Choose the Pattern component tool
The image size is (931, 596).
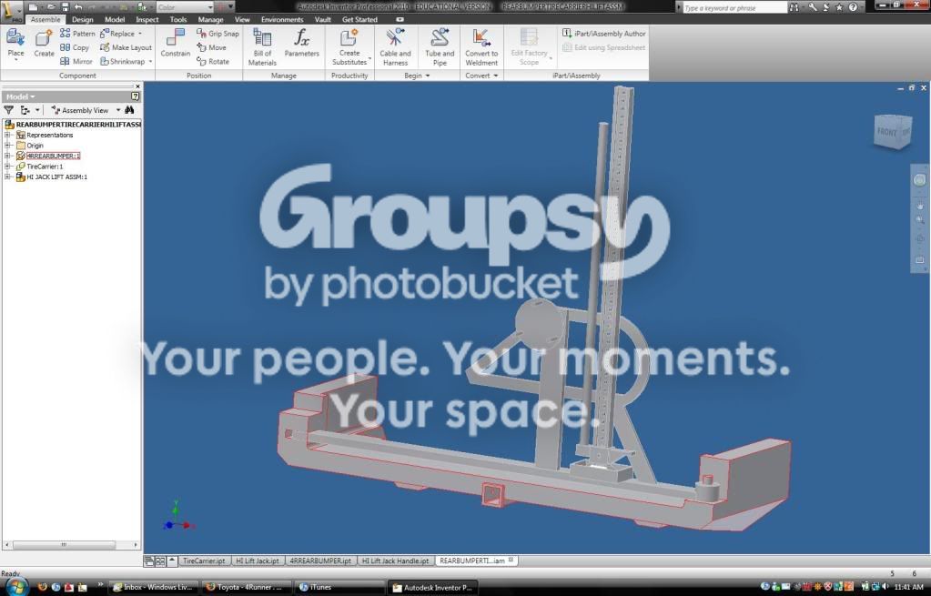(x=77, y=34)
